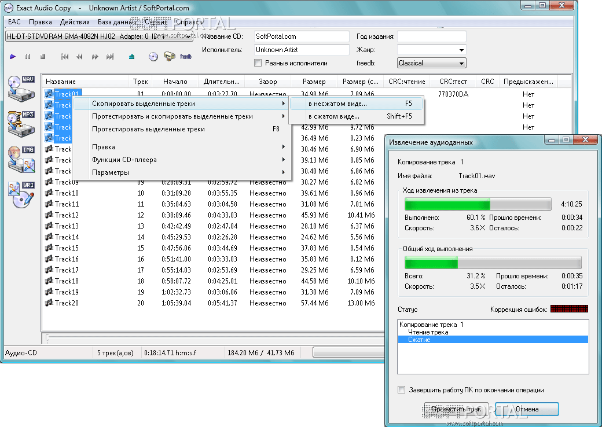Click the Исполнитель input field
Image resolution: width=602 pixels, height=427 pixels.
click(x=302, y=50)
